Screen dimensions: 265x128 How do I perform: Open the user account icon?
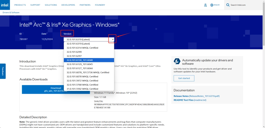point(205,5)
